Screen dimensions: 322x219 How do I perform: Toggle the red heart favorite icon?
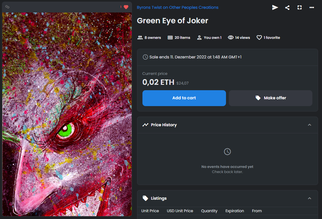pyautogui.click(x=126, y=7)
